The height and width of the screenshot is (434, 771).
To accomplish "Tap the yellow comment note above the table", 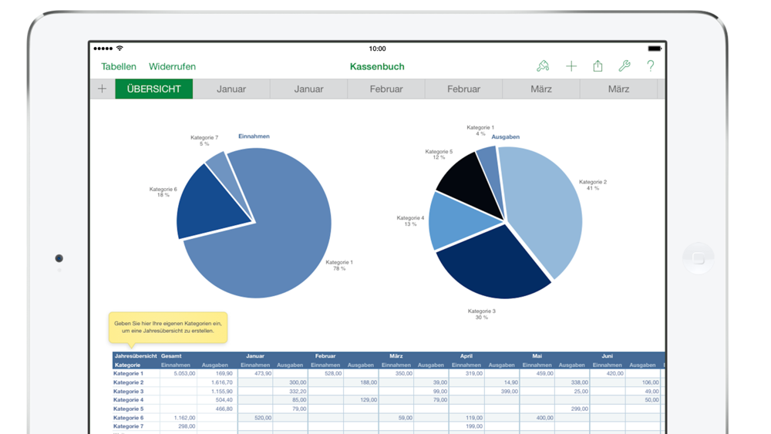I will pos(168,327).
